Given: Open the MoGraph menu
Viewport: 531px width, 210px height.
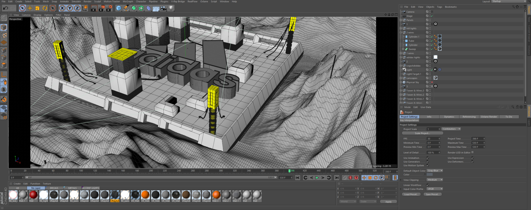Looking at the screenshot, I should coord(128,2).
